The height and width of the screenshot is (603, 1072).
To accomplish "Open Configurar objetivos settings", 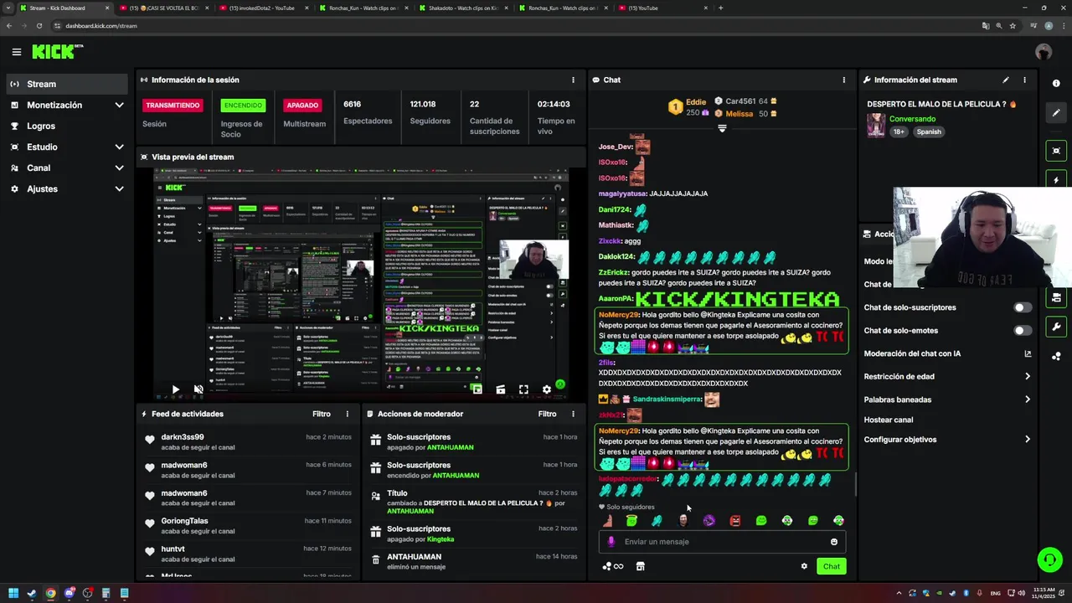I will (x=946, y=440).
